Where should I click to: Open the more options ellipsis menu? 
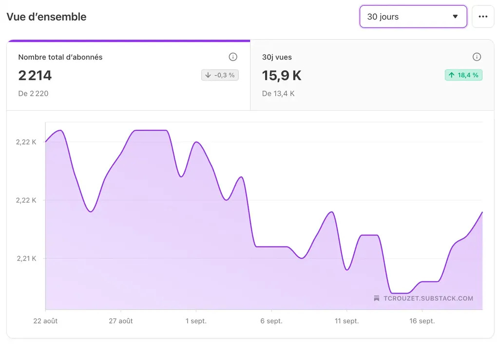(x=483, y=17)
